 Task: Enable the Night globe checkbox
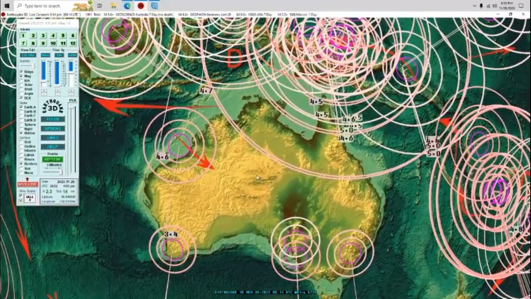click(22, 129)
